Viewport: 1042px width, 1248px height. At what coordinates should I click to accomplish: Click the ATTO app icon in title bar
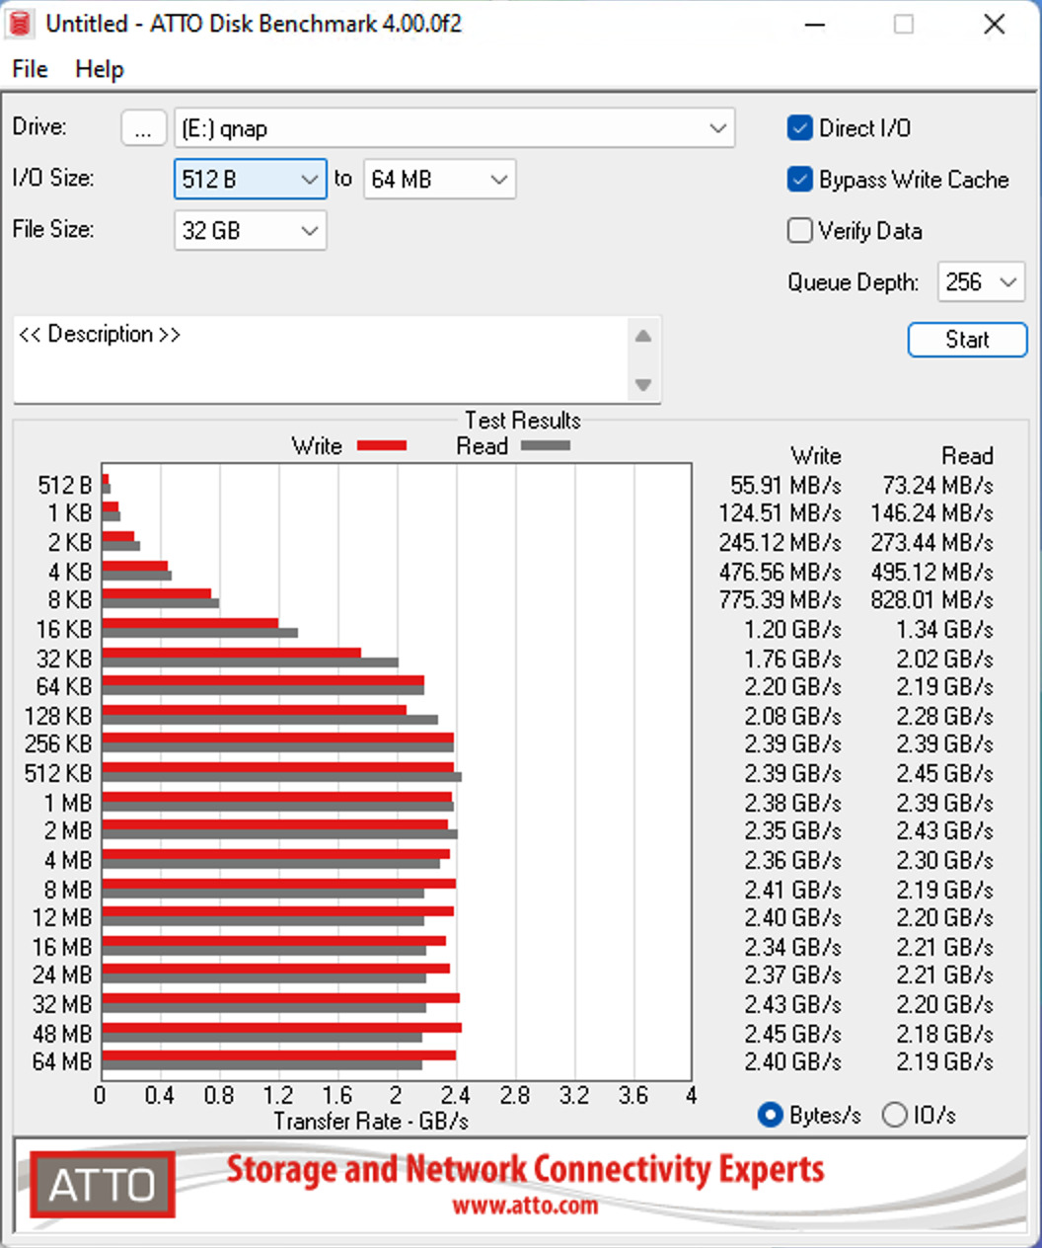(x=20, y=23)
